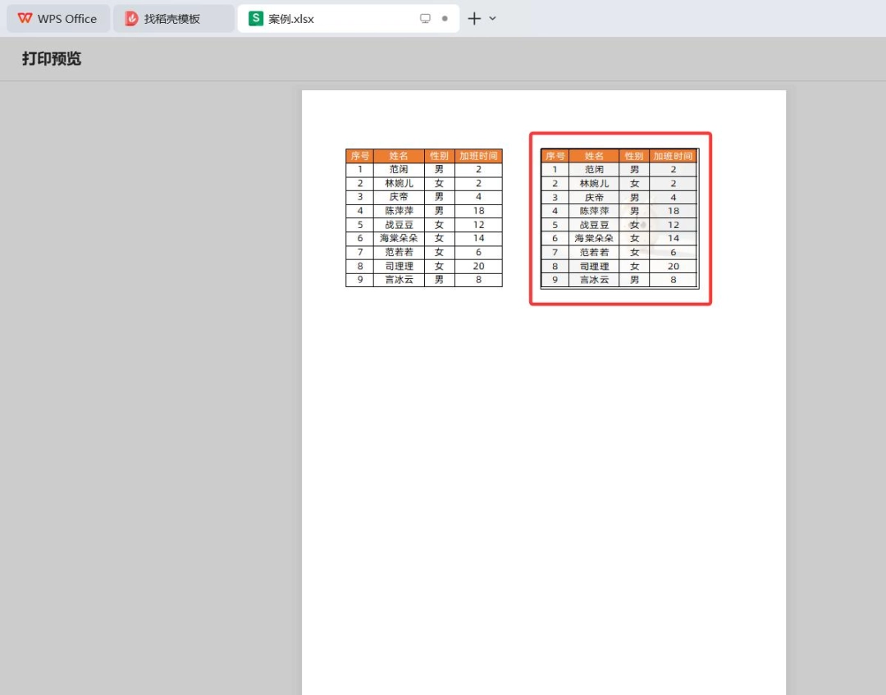This screenshot has width=886, height=695.
Task: Select 司理理 in the left table
Action: pos(399,266)
